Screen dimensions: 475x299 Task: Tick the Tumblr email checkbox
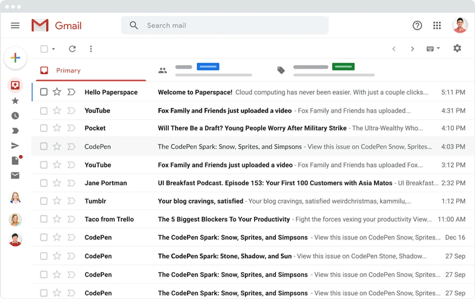44,201
